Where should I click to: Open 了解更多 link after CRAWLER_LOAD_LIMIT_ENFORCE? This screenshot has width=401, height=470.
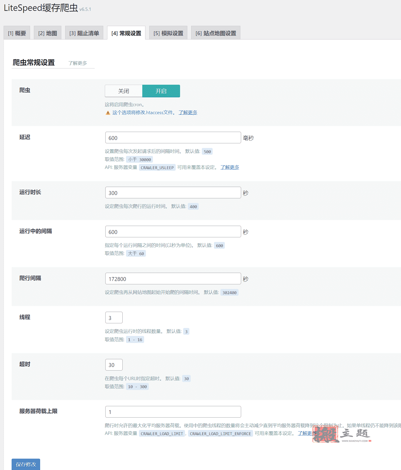(x=307, y=433)
